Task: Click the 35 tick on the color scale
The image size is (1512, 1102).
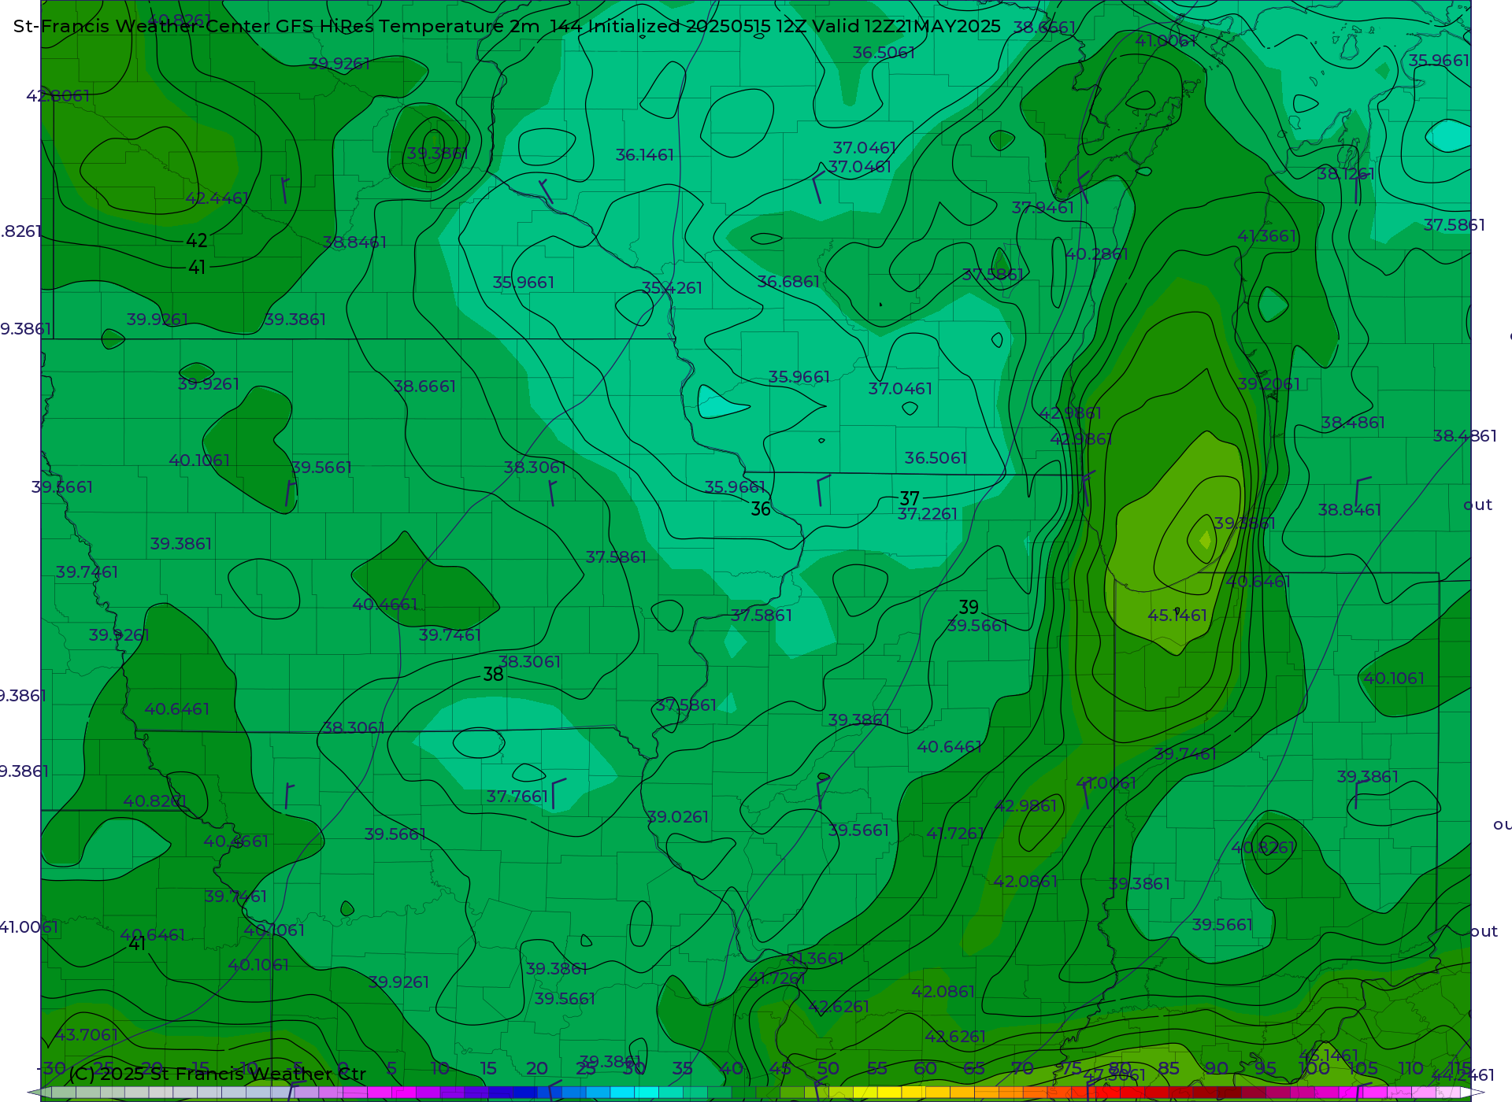Action: click(683, 1068)
